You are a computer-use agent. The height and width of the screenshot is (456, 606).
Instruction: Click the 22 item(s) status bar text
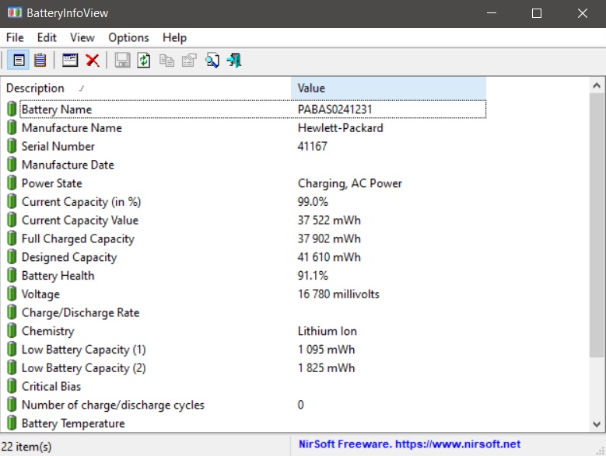[26, 447]
